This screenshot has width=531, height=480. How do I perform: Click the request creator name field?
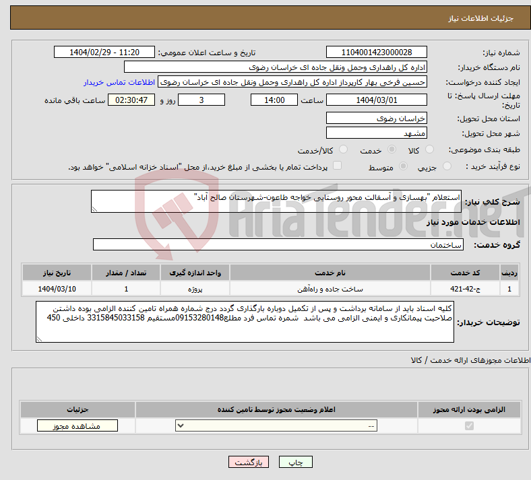pyautogui.click(x=292, y=82)
